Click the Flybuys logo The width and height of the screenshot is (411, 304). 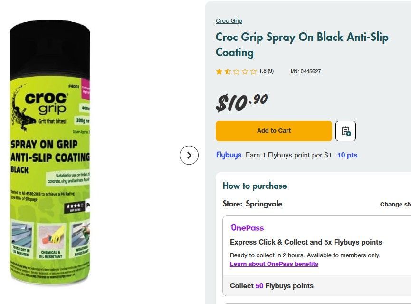point(229,155)
